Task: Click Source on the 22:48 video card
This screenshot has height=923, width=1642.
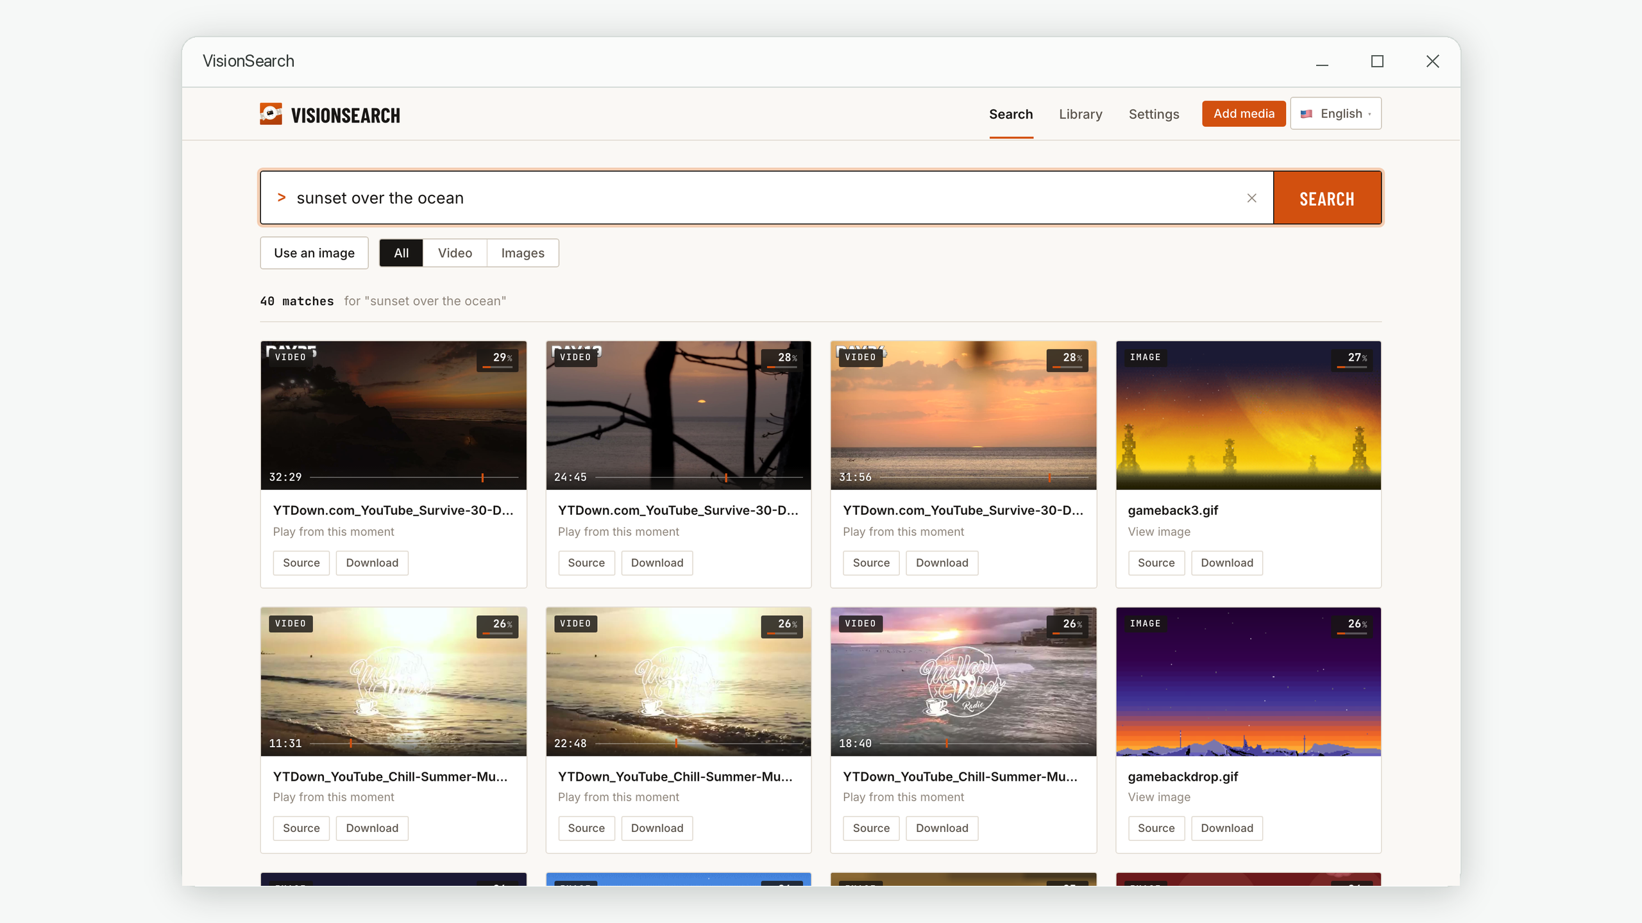Action: pyautogui.click(x=586, y=828)
